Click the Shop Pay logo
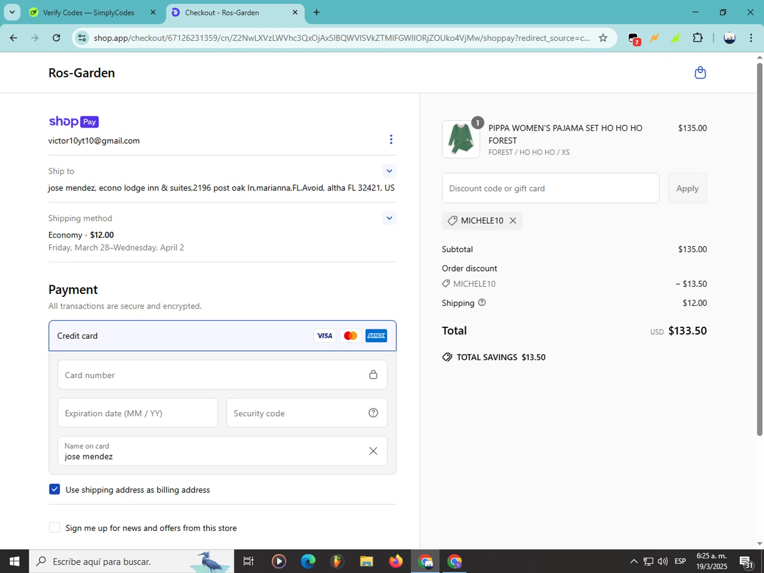This screenshot has height=573, width=764. point(74,122)
